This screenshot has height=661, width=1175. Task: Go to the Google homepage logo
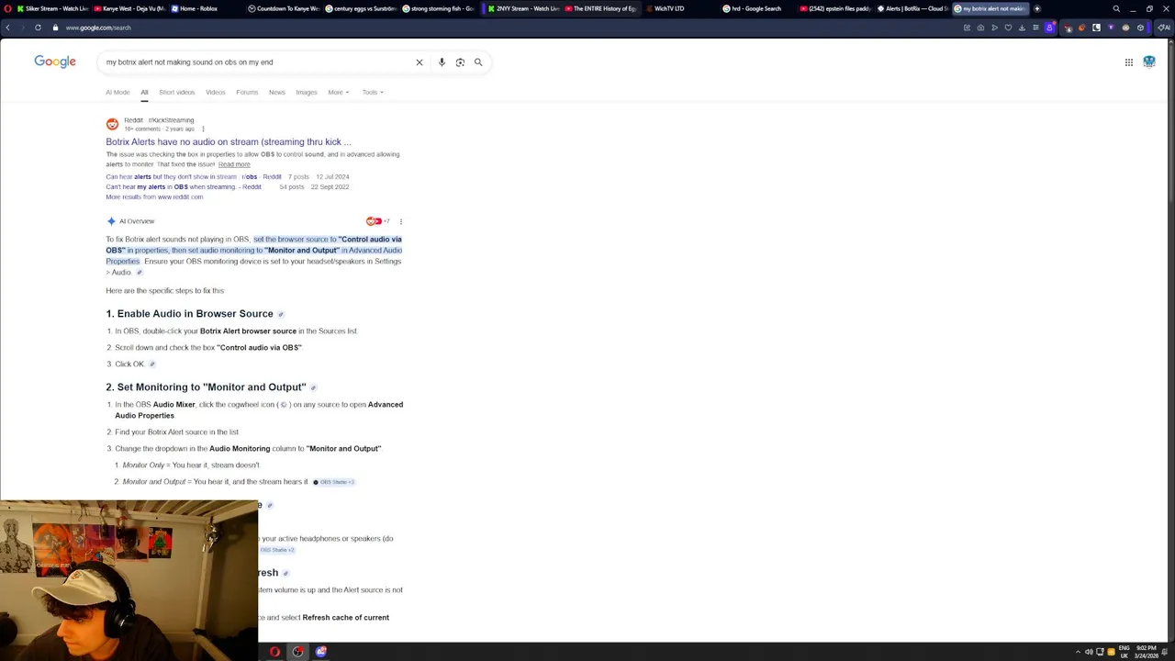tap(55, 62)
